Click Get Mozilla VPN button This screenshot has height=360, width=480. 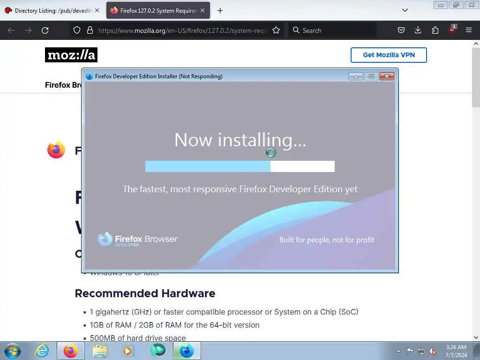click(389, 55)
